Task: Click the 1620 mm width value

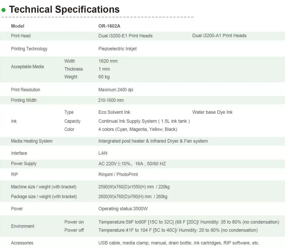Action: [x=108, y=61]
